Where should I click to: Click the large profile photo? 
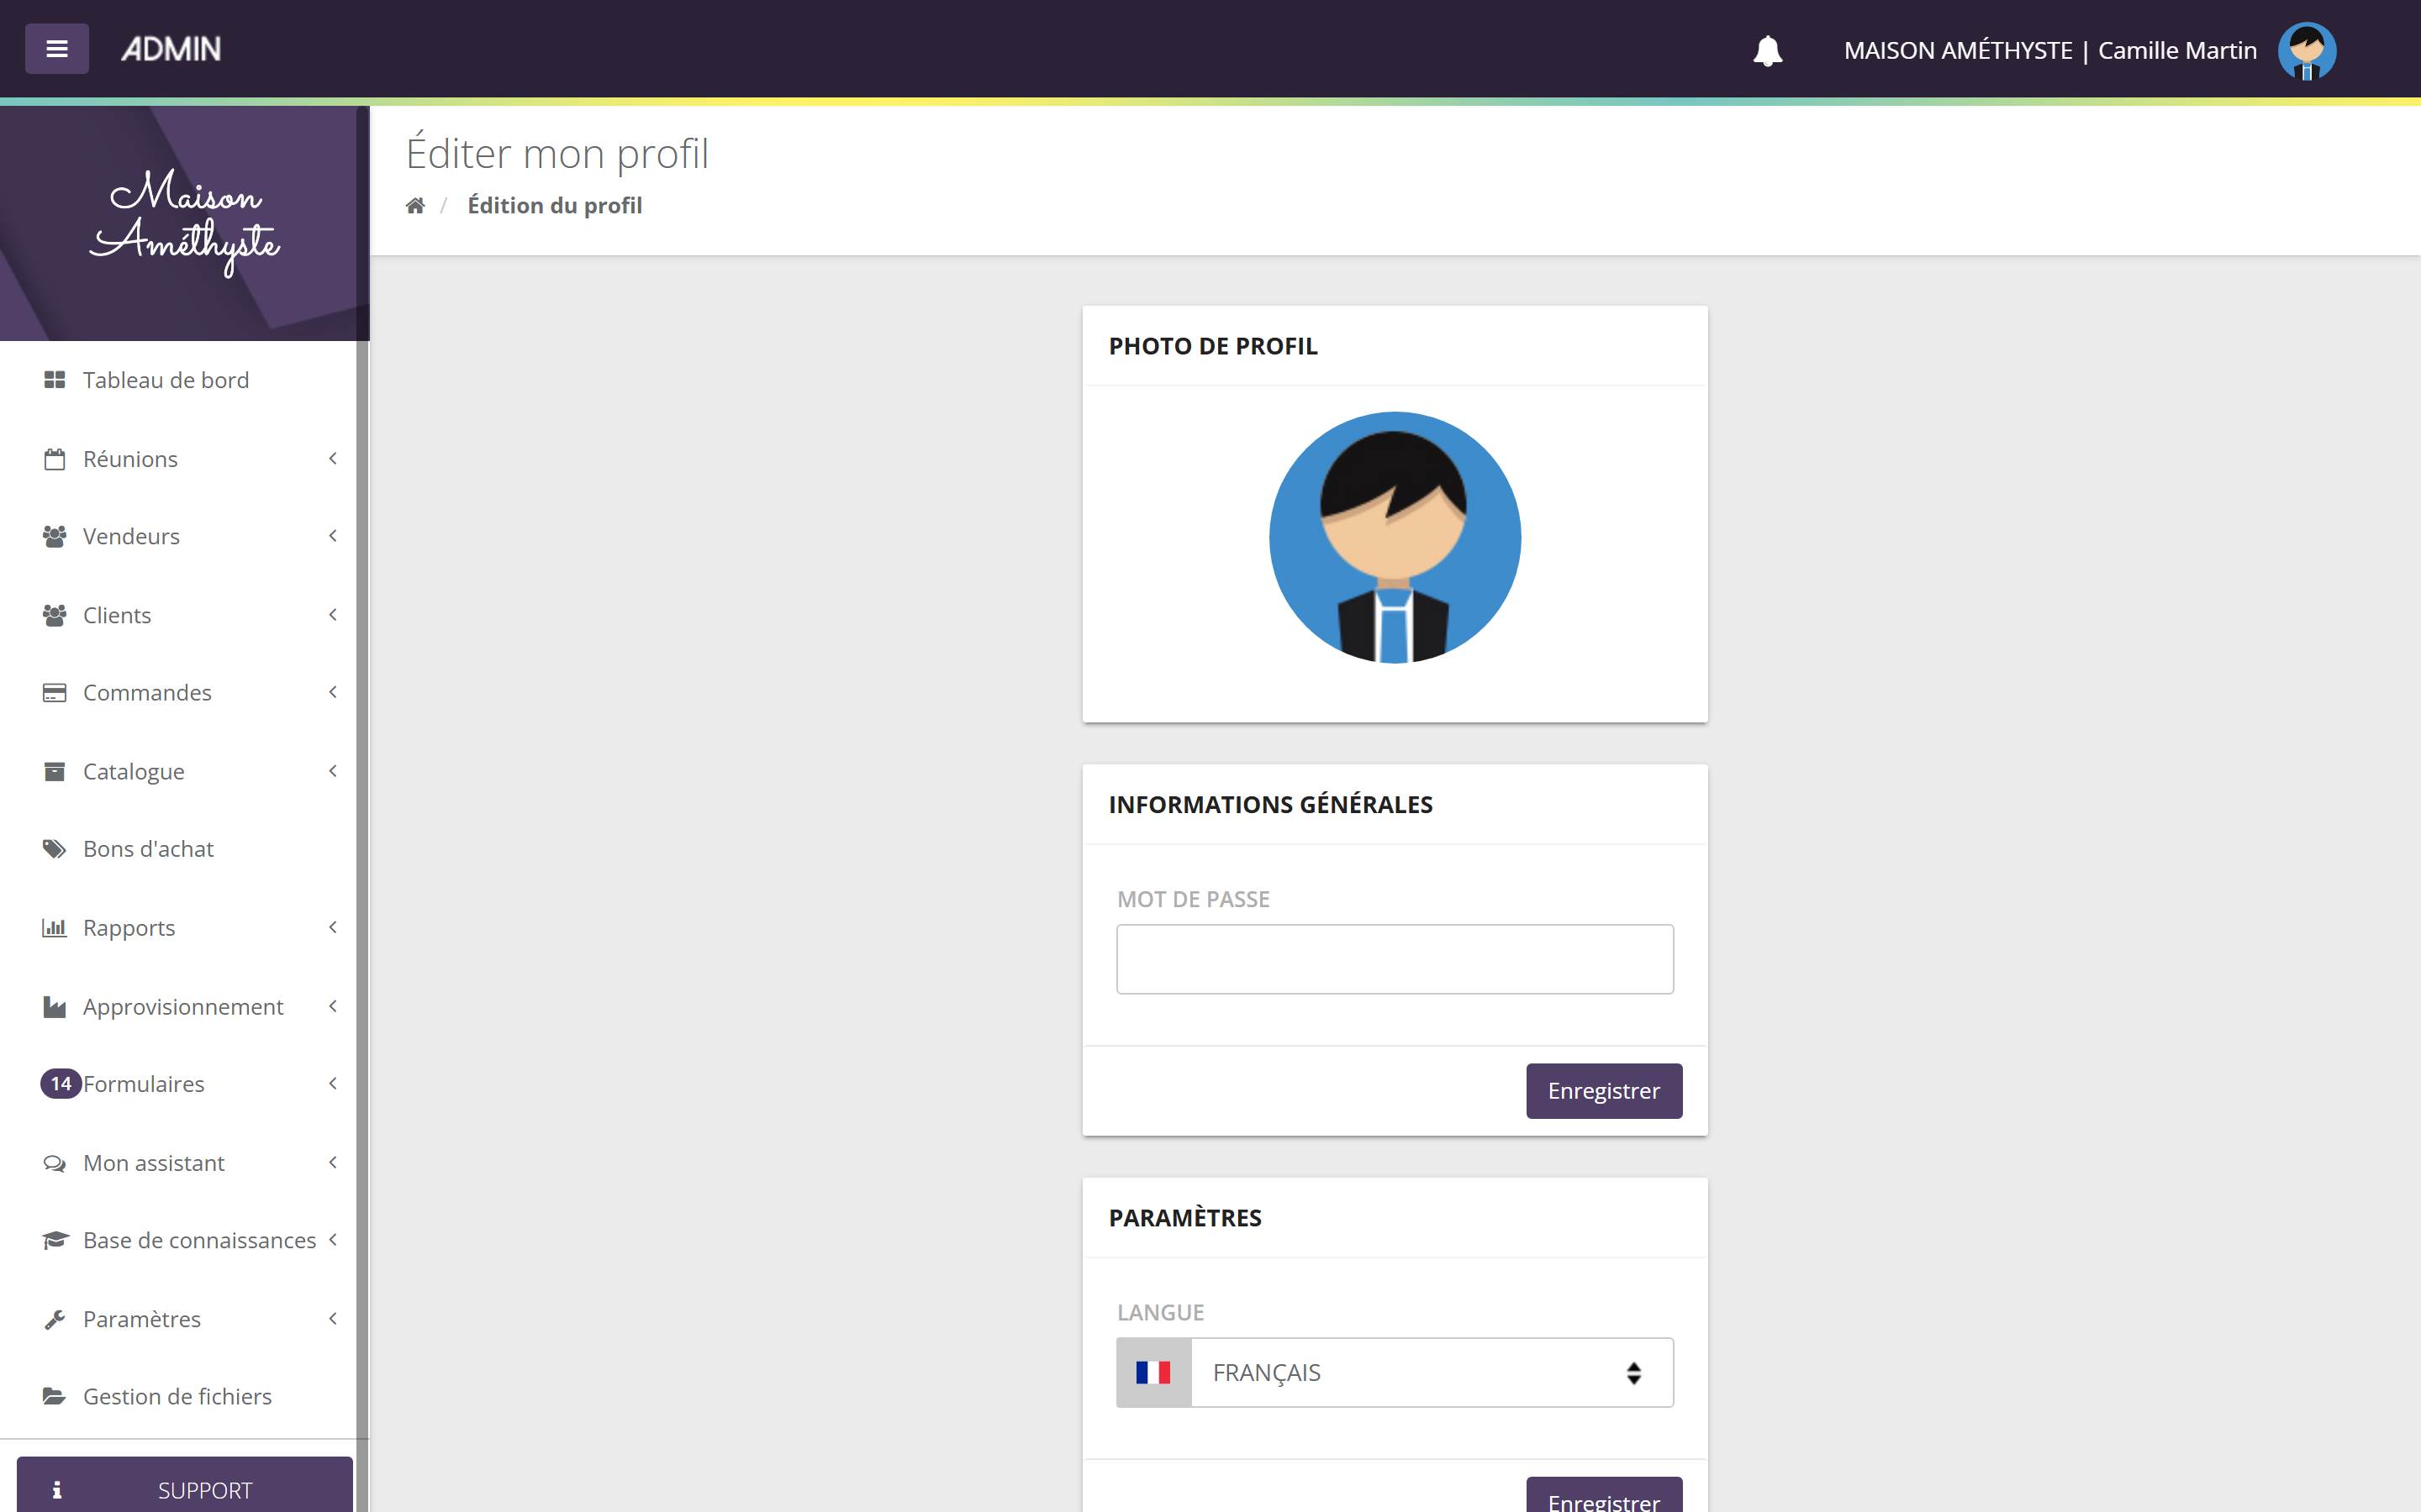[x=1395, y=538]
